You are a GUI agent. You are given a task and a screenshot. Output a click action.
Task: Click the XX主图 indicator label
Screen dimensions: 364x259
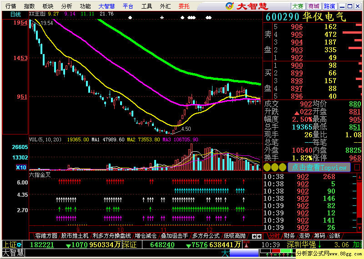(x=37, y=14)
